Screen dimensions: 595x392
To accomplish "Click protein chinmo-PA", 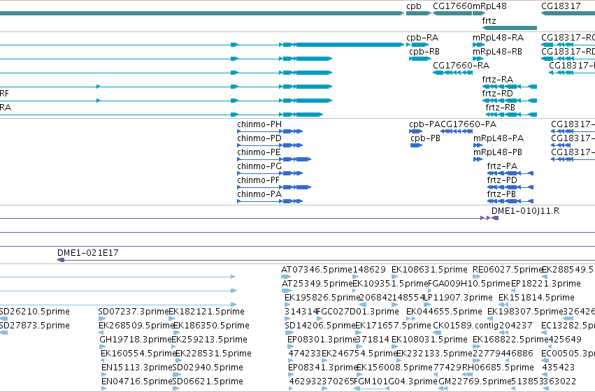I will point(270,201).
